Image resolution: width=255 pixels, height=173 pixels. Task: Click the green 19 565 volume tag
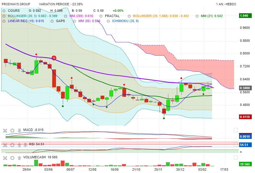coord(245,164)
